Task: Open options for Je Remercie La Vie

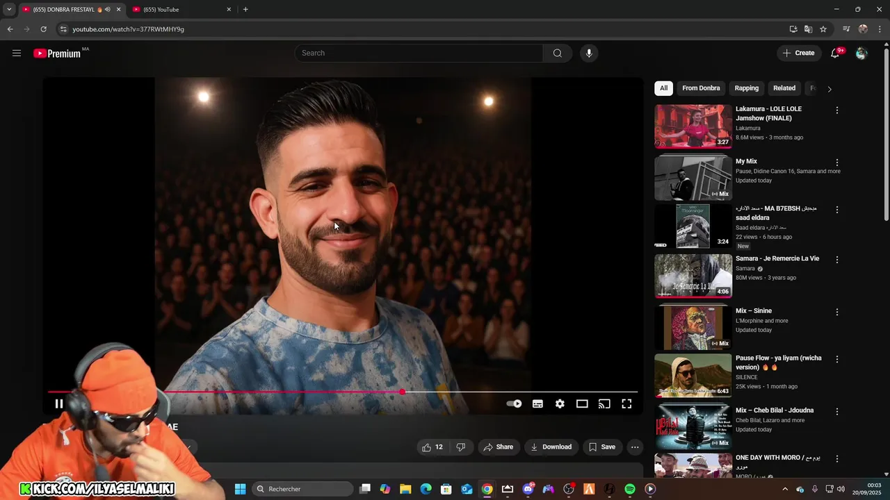Action: (x=837, y=260)
